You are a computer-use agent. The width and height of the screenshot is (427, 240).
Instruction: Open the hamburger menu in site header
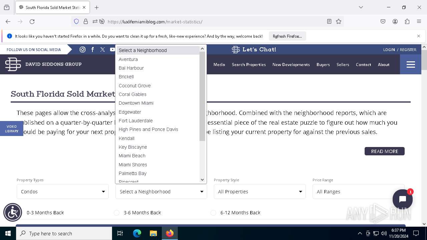411,64
